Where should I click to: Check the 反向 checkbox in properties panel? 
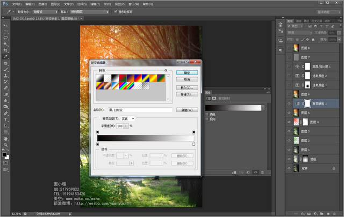[207, 119]
